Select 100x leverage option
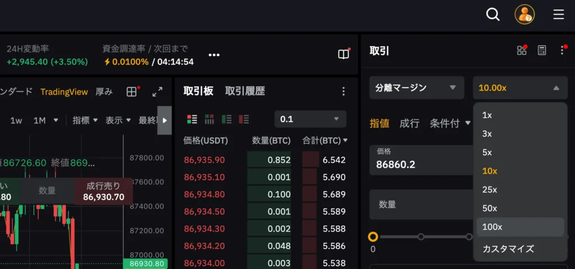The width and height of the screenshot is (575, 269). tap(520, 227)
